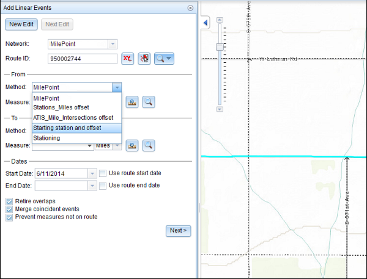Click the select route on map icon
Viewport: 367px width, 279px height.
click(x=144, y=59)
